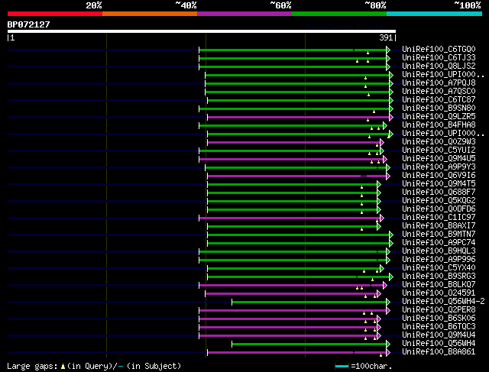Select the arrowhead ending the B9HQL3 bar
Screen dimensions: 489x372
click(388, 251)
